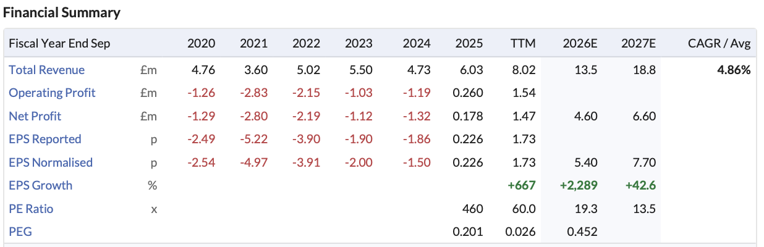Screen dimensions: 764x247
Task: Click the Fiscal Year End Sep header
Action: (x=59, y=44)
